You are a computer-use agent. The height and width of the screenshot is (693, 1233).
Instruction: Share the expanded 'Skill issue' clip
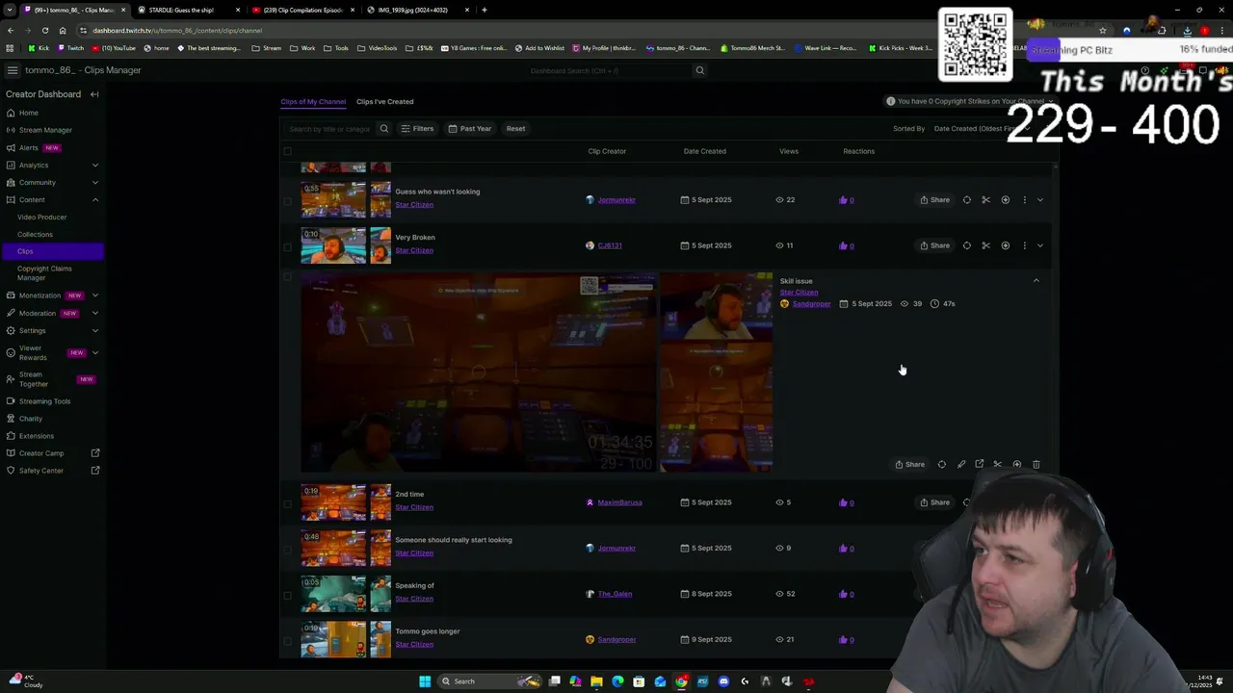(909, 464)
